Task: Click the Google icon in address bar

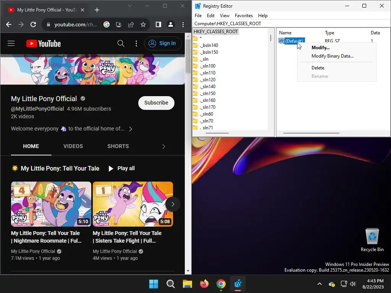Action: click(107, 24)
